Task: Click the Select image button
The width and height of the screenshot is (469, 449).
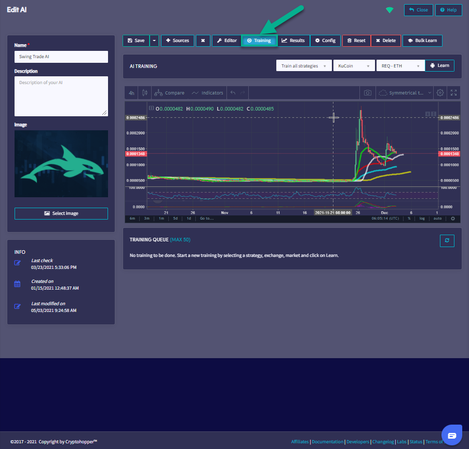Action: click(61, 213)
